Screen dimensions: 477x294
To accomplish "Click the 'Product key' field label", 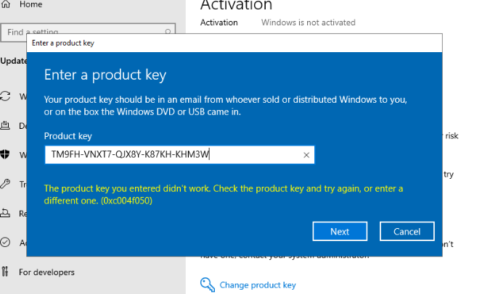I will 68,136.
